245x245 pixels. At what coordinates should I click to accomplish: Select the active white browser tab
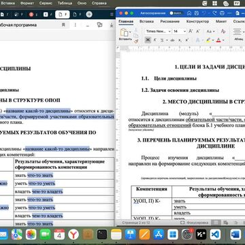63,14
